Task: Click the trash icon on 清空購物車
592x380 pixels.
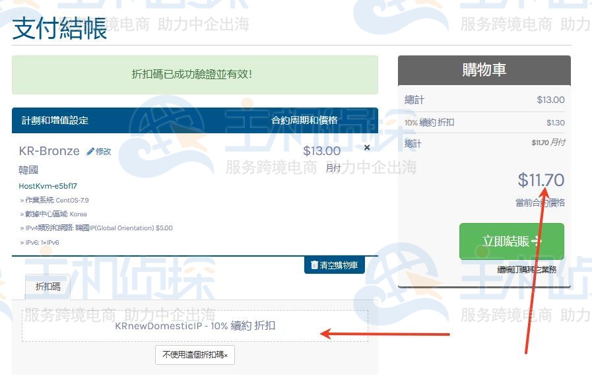Action: pyautogui.click(x=314, y=265)
